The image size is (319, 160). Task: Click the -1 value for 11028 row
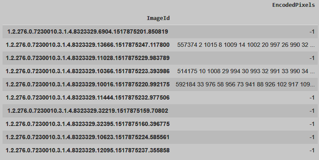click(x=312, y=58)
